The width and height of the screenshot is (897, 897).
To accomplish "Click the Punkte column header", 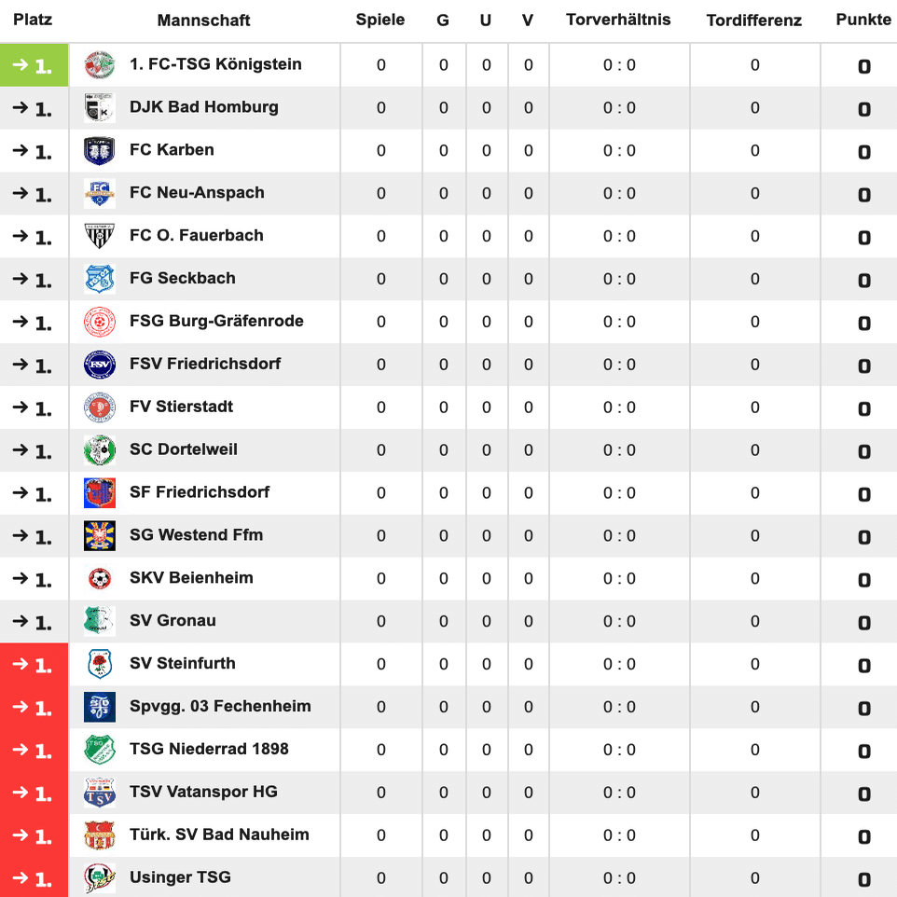I will click(x=863, y=20).
